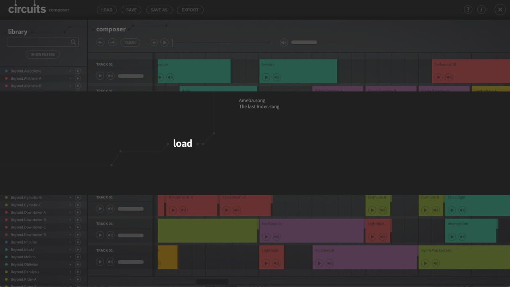Select the redo arrow in the composer toolbar
The image size is (510, 287).
(x=112, y=42)
